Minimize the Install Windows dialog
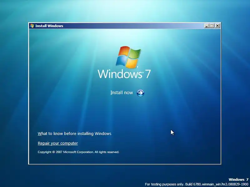The image size is (250, 187). coord(207,26)
